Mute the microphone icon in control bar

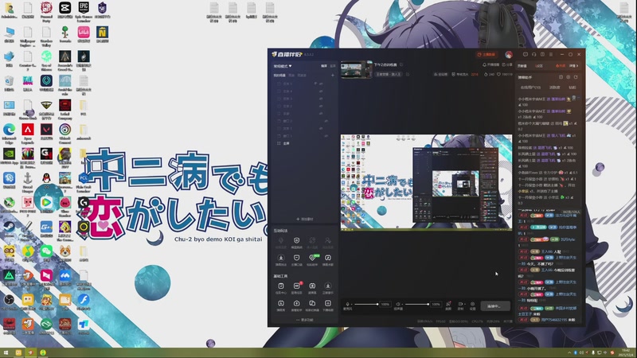pos(347,304)
